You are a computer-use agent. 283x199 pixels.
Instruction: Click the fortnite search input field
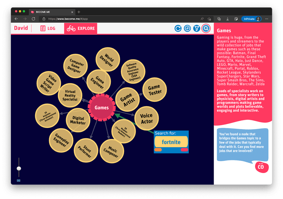click(x=171, y=142)
